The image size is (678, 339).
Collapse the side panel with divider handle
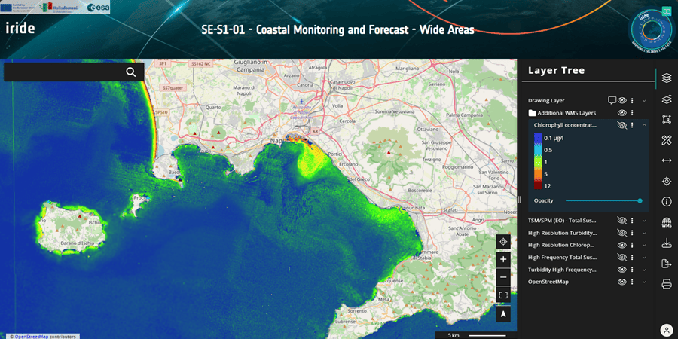tap(519, 199)
